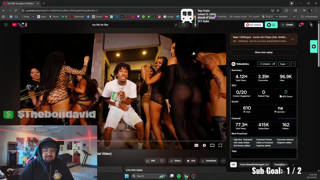Screen dimensions: 320x180
Task: Click the search magnifier button
Action: point(184,25)
